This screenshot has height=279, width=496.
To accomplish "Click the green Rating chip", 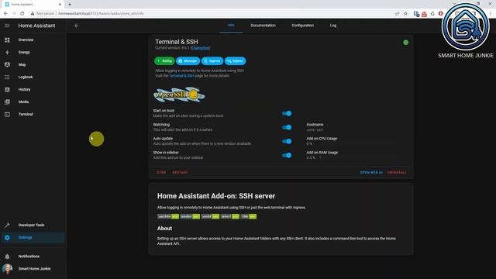I will 164,60.
